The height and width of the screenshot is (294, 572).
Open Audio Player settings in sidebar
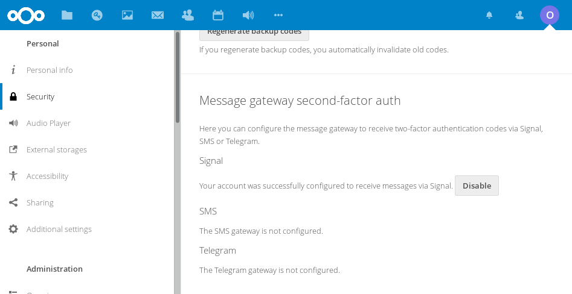coord(48,123)
